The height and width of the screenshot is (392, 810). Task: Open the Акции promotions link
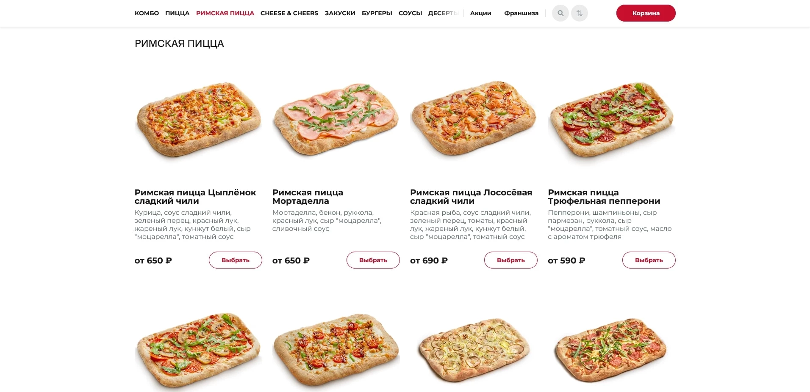tap(480, 13)
